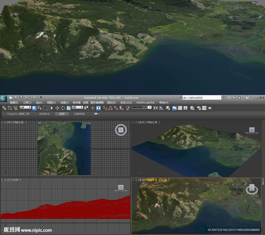This screenshot has height=235, width=265.
Task: Open Render Setup teapot icon
Action: click(x=198, y=108)
